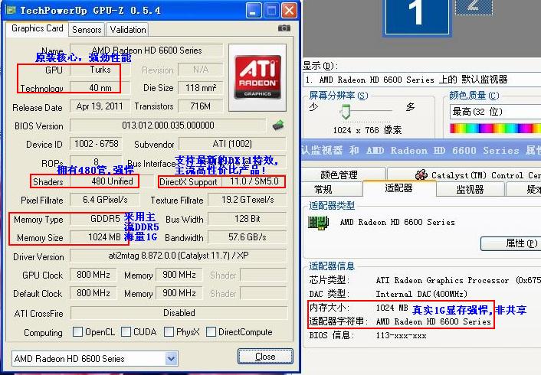Close the GPU-Z window with X
The image size is (541, 375).
[x=289, y=11]
